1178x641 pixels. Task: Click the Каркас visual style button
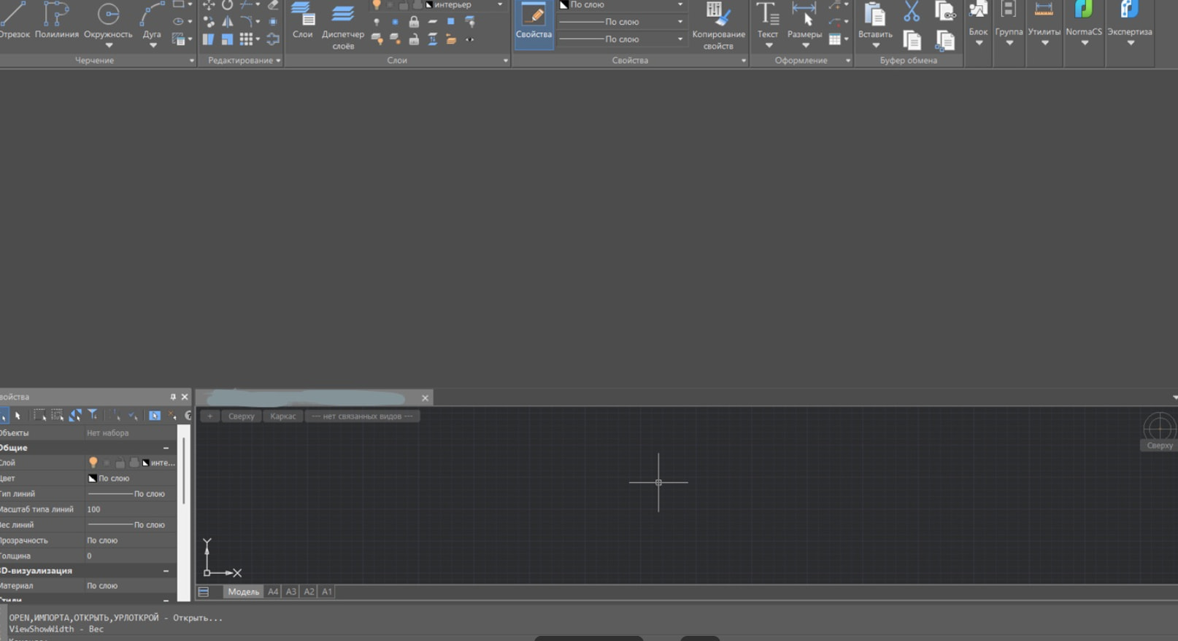click(x=282, y=416)
